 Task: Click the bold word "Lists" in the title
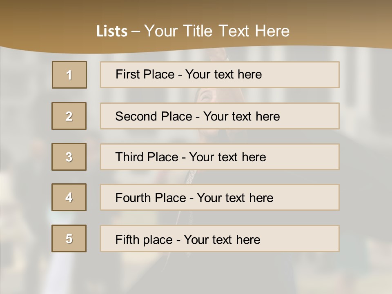[111, 31]
